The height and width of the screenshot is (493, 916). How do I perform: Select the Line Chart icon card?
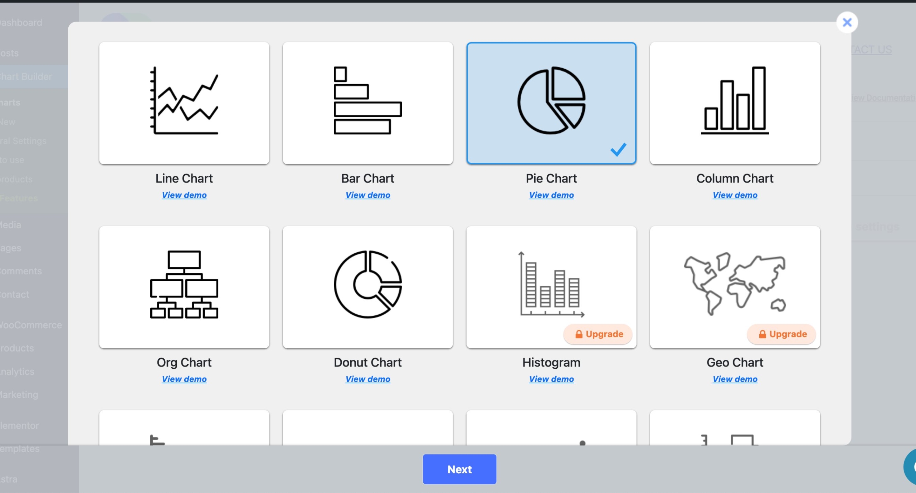click(x=184, y=103)
